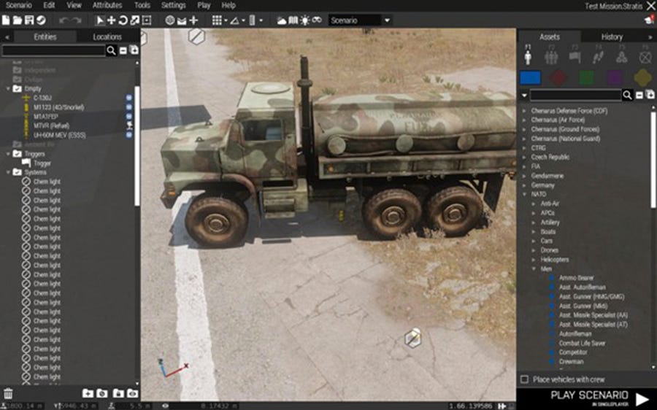Collapse left panel with double arrow
Viewport: 657px width, 410px height.
tap(7, 37)
